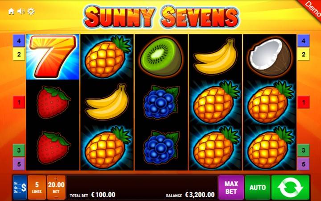
Task: Select payline 4 on the left side
Action: [19, 41]
